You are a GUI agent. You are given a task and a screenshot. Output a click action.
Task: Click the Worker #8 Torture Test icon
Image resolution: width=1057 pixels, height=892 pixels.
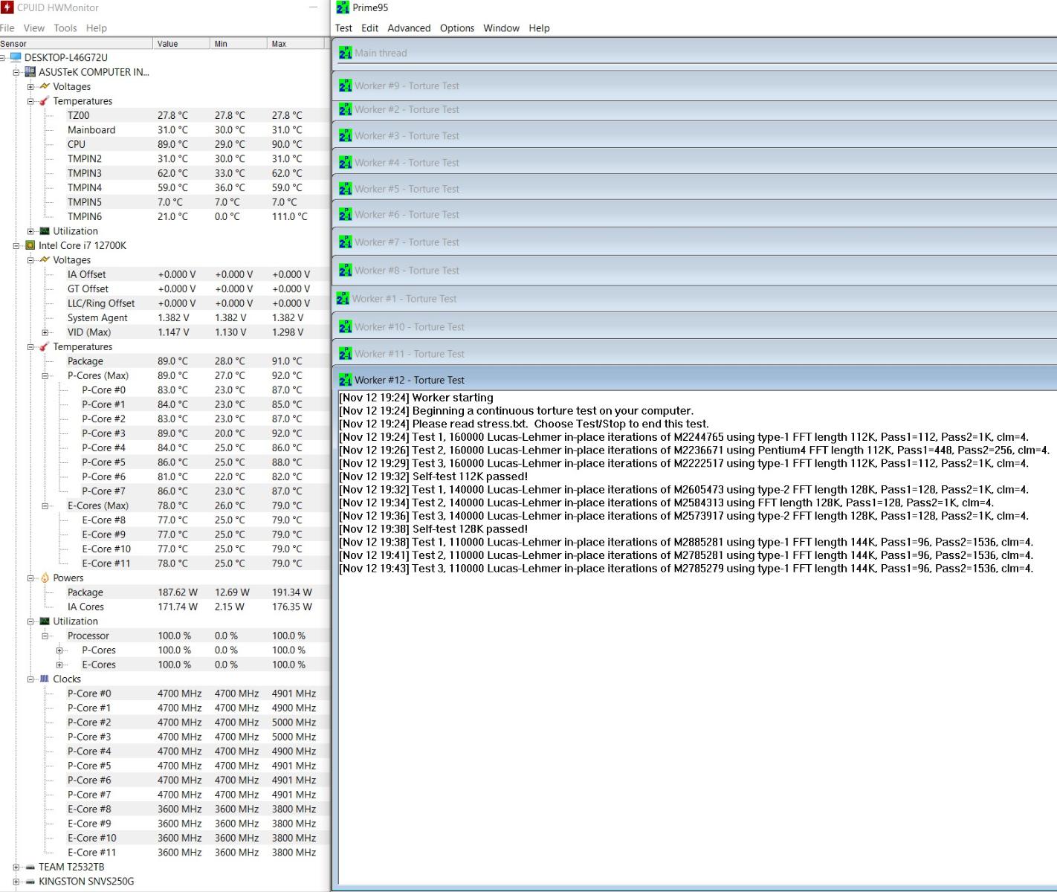tap(345, 270)
